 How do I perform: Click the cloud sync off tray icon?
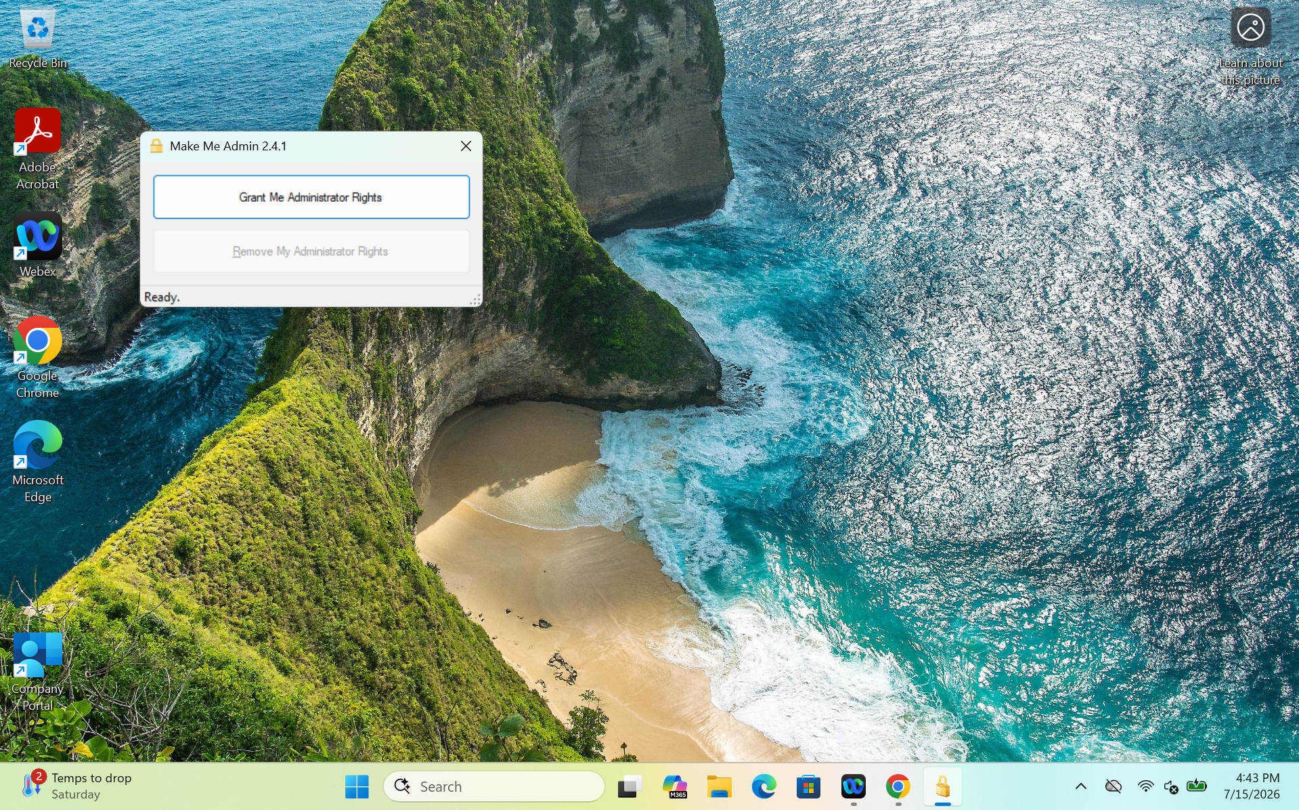click(x=1114, y=786)
